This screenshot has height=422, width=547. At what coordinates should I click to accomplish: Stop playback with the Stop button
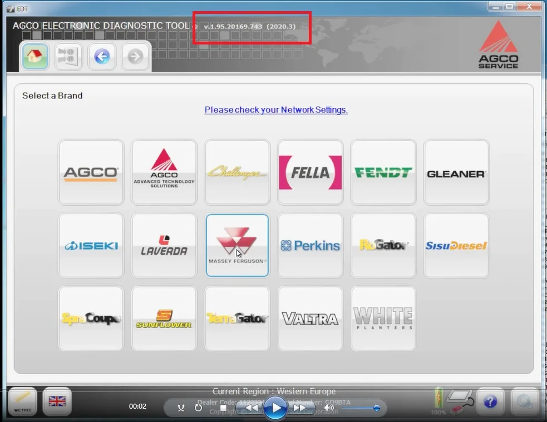coord(224,408)
